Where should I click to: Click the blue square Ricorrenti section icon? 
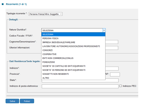click(3, 4)
